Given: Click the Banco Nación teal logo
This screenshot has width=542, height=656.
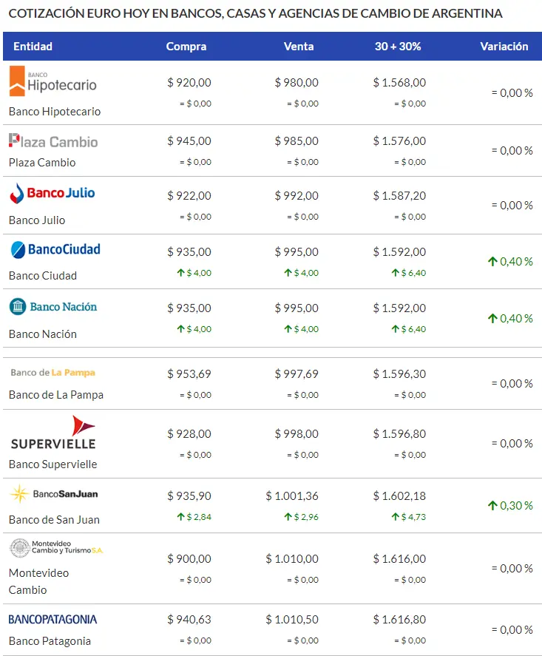Looking at the screenshot, I should tap(53, 307).
